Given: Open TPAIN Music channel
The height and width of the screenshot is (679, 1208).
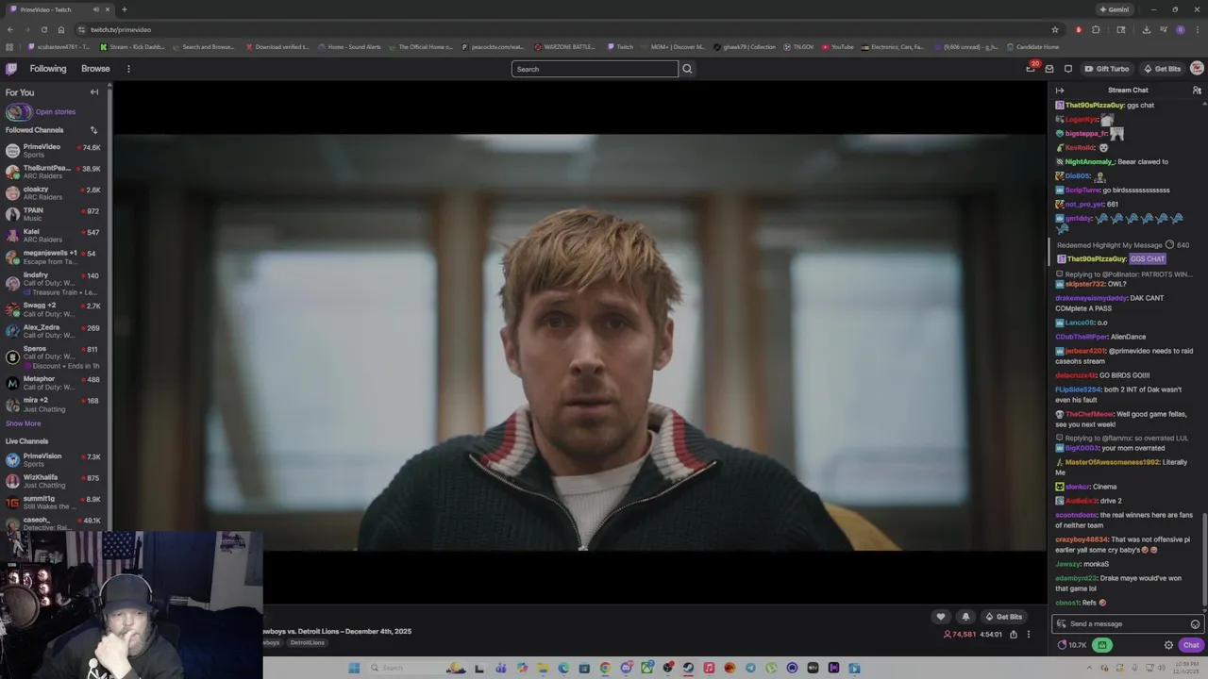Looking at the screenshot, I should 53,214.
